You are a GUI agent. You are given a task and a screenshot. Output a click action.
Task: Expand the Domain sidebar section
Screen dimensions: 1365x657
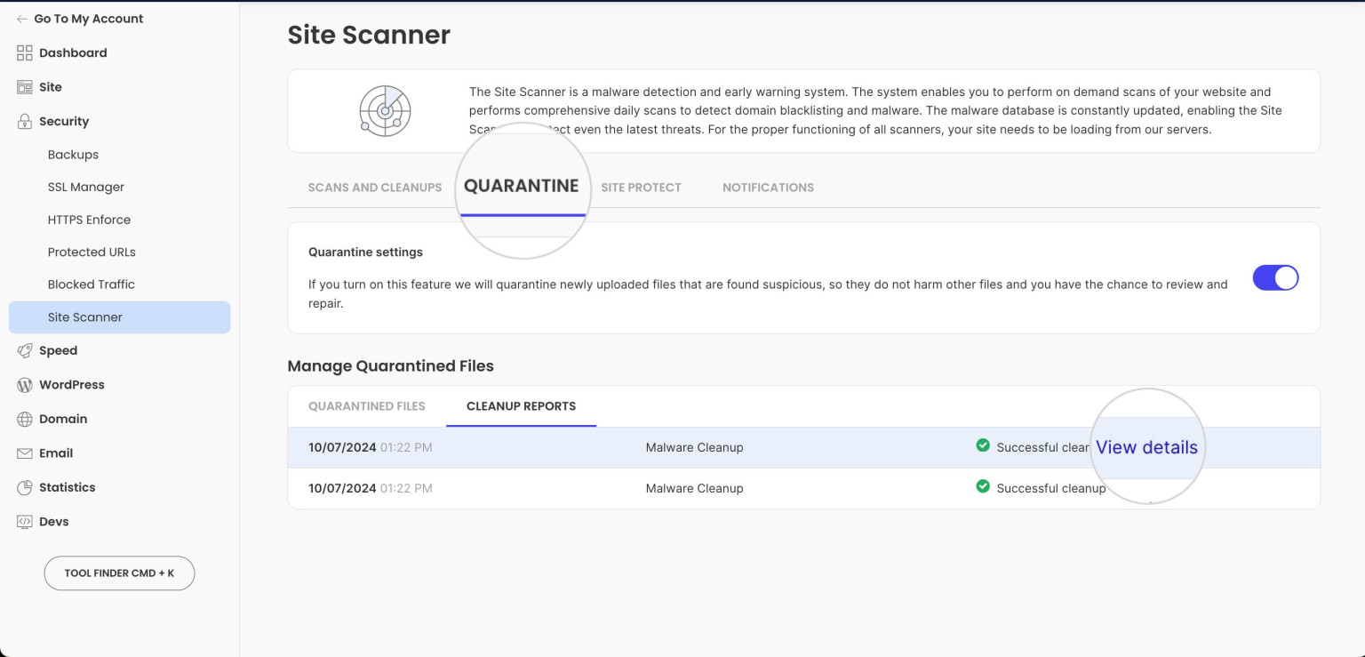[63, 419]
